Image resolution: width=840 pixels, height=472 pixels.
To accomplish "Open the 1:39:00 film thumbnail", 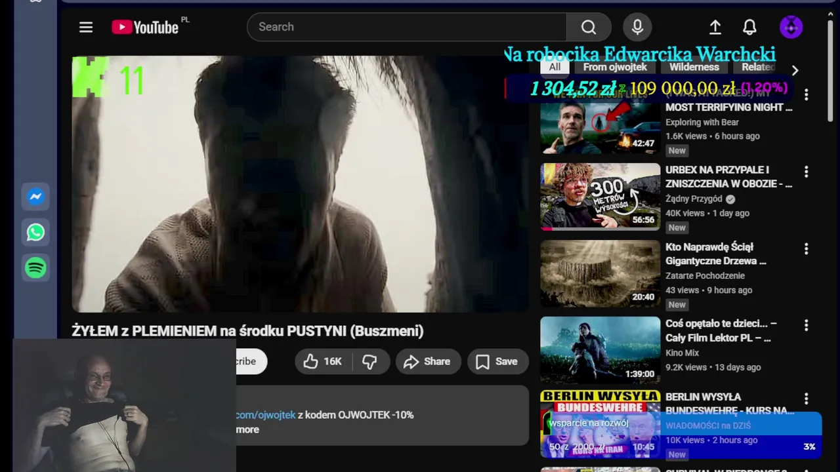I will [x=600, y=350].
